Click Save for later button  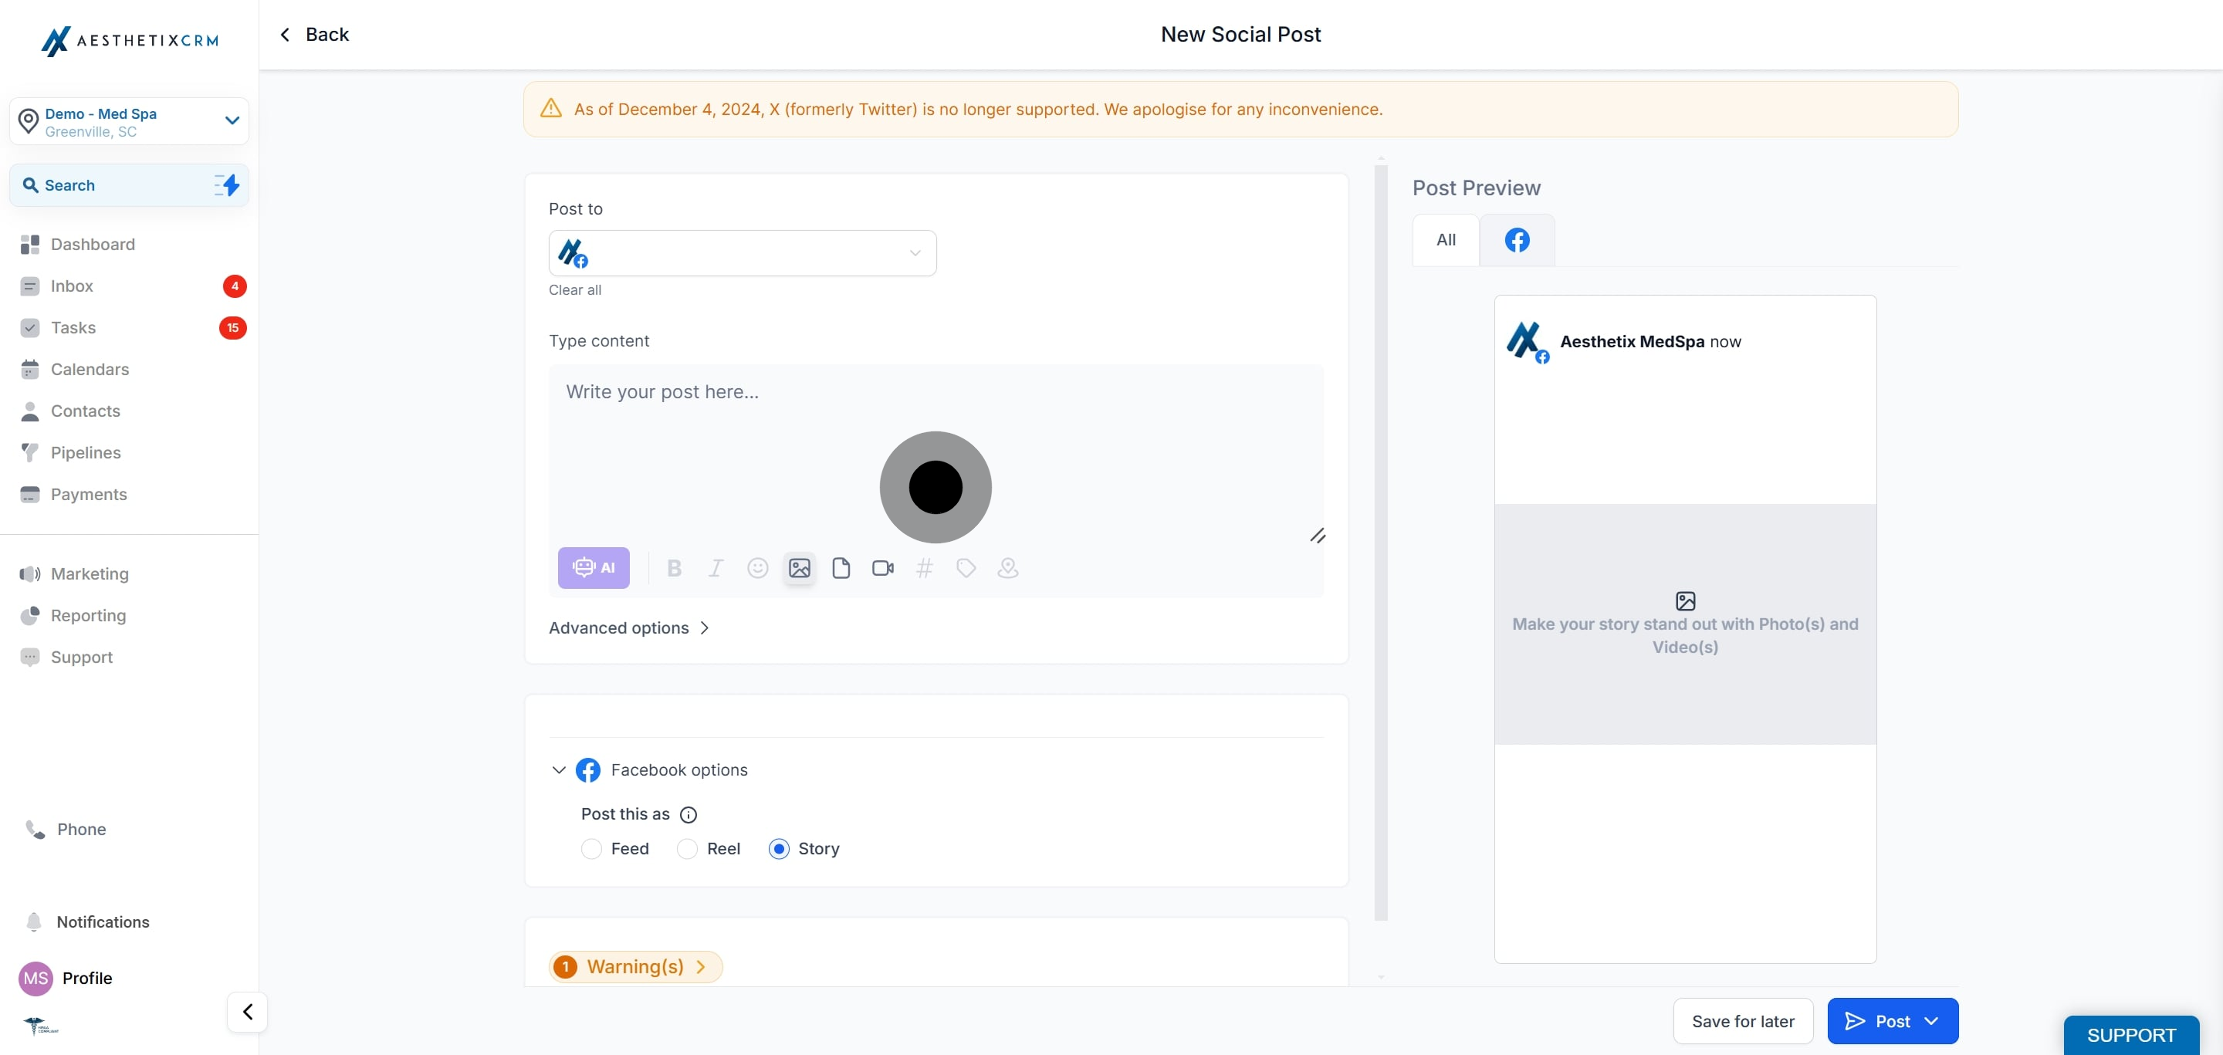(1742, 1021)
